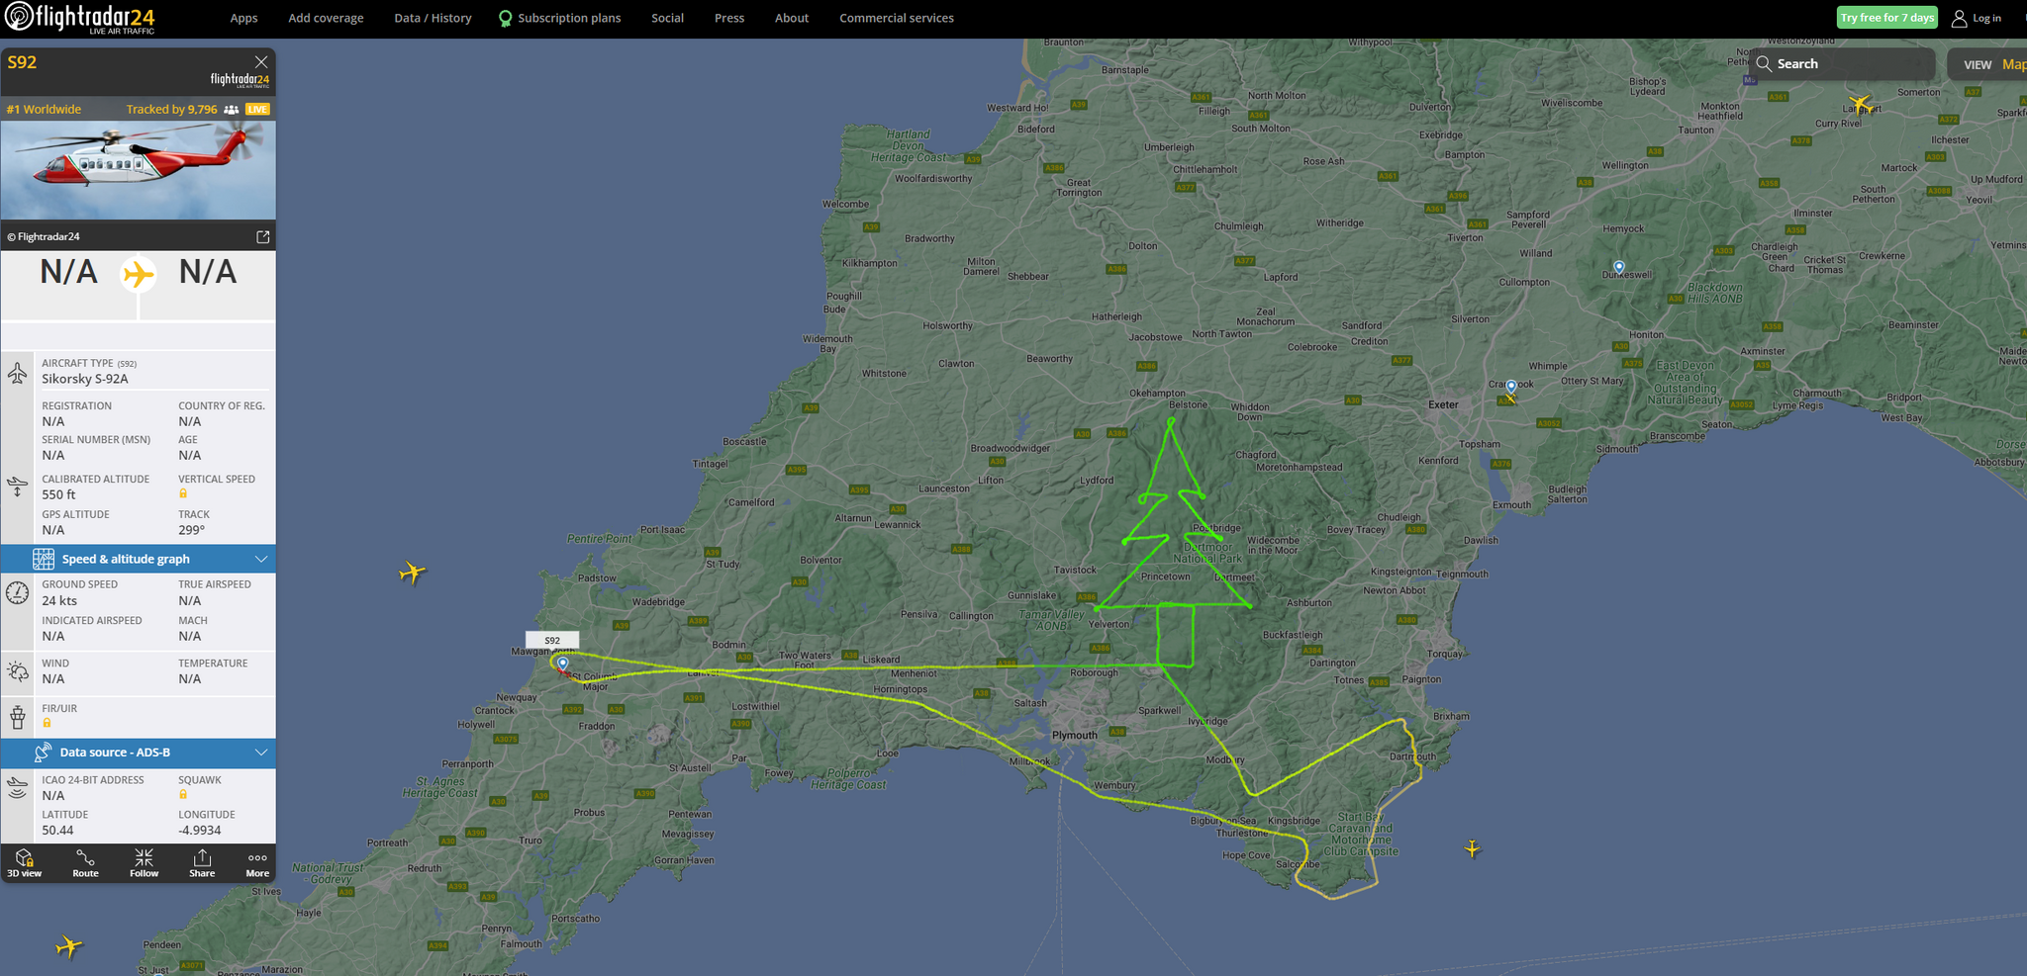Viewport: 2027px width, 976px height.
Task: Collapse the Speed & altitude graph section
Action: (x=261, y=559)
